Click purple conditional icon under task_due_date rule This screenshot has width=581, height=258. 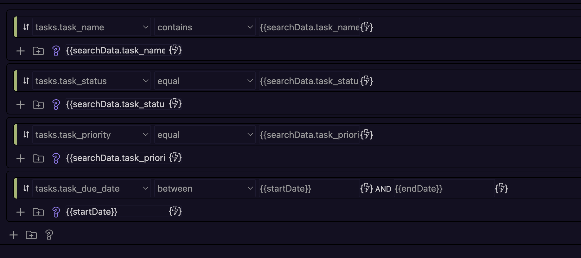(56, 212)
